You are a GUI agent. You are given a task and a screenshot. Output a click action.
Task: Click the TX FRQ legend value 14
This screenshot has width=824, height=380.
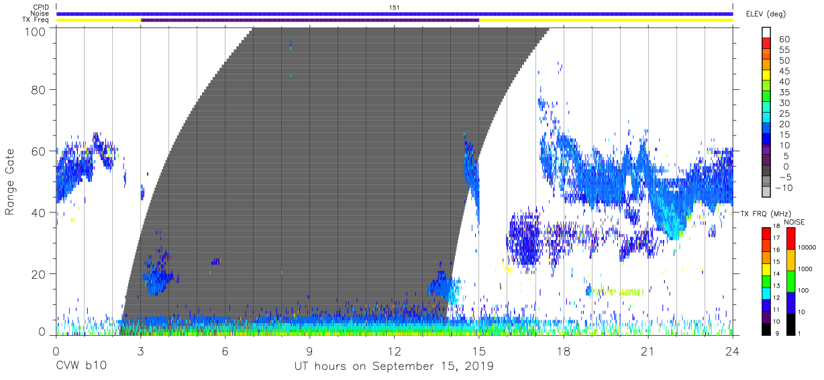click(776, 273)
